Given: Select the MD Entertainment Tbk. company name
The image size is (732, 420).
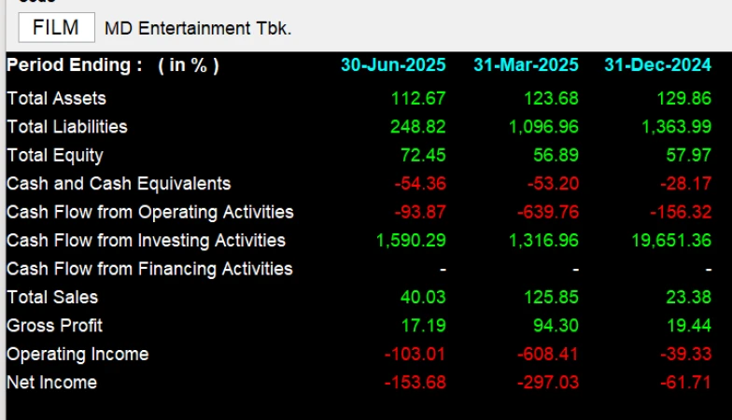Looking at the screenshot, I should (198, 28).
